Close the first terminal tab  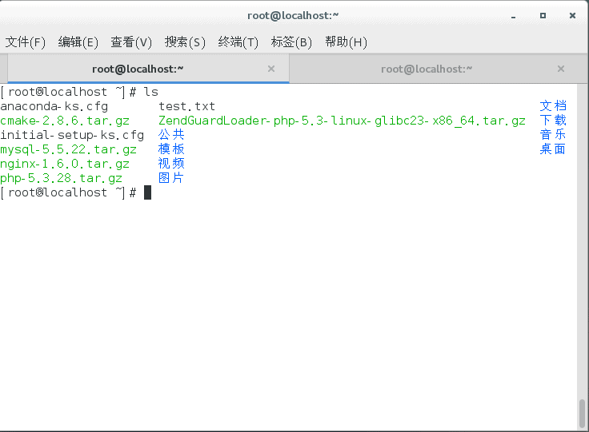[271, 69]
